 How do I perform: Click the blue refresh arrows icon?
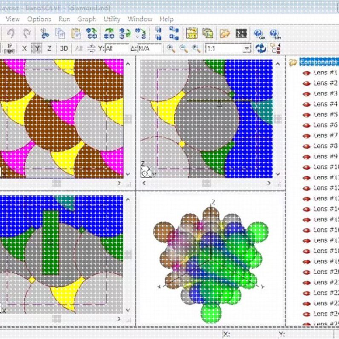point(261,48)
